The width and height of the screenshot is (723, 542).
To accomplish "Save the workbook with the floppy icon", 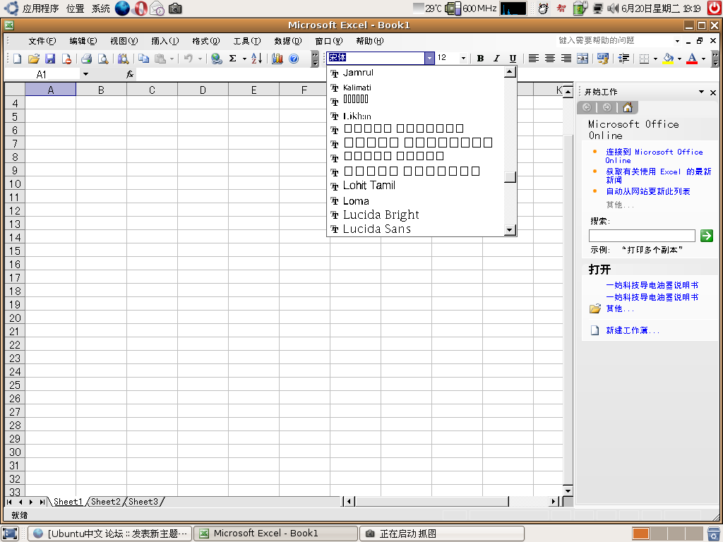I will 50,59.
